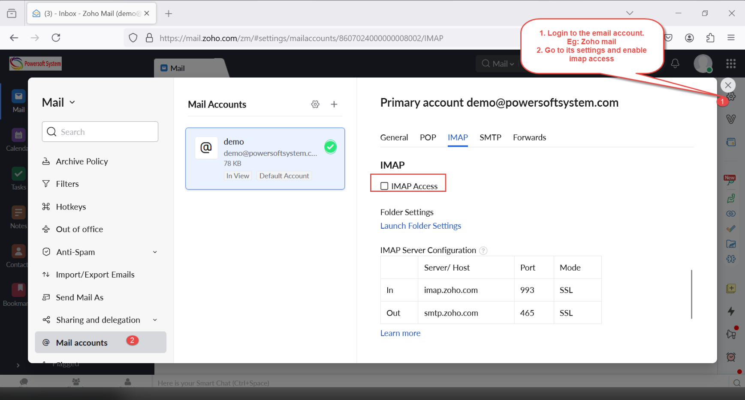Screen dimensions: 745x400
Task: Open Launch Folder Settings
Action: 420,226
